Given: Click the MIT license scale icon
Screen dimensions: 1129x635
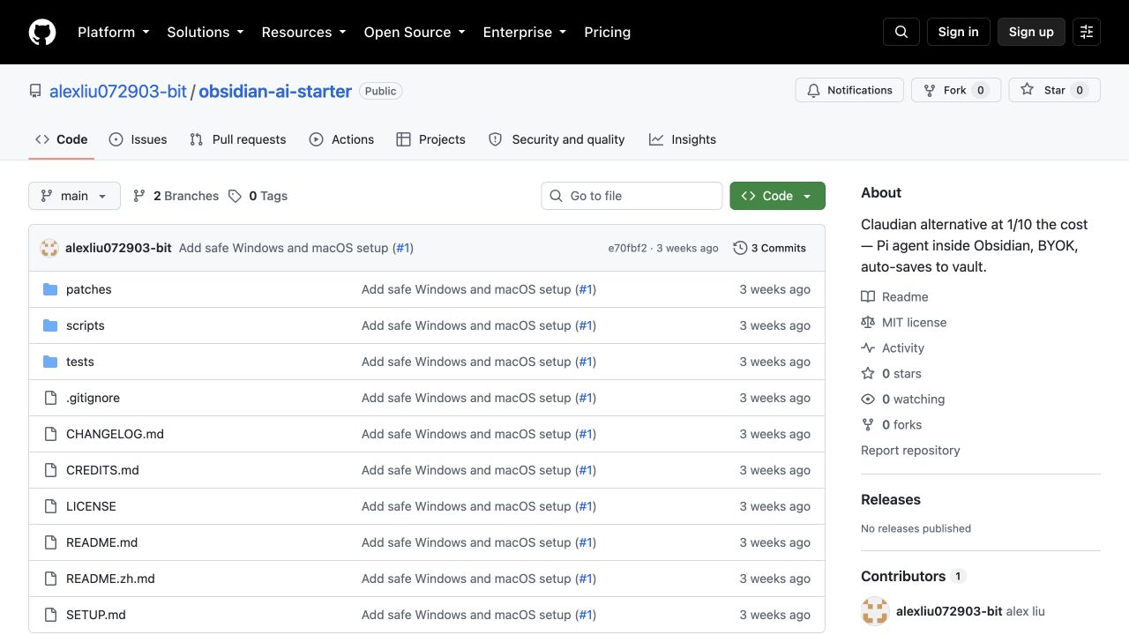Looking at the screenshot, I should (868, 323).
